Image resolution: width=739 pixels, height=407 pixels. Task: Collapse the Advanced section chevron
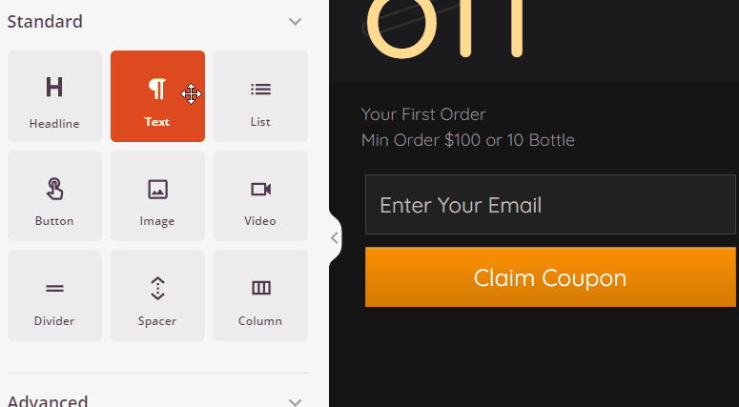(296, 402)
